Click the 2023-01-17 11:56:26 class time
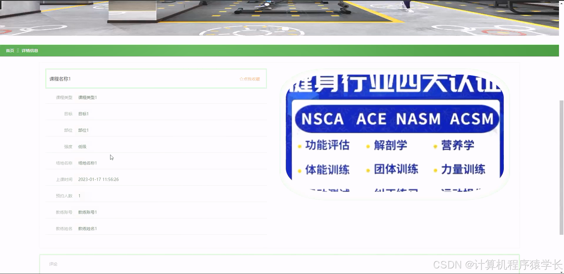This screenshot has width=564, height=274. [x=98, y=180]
